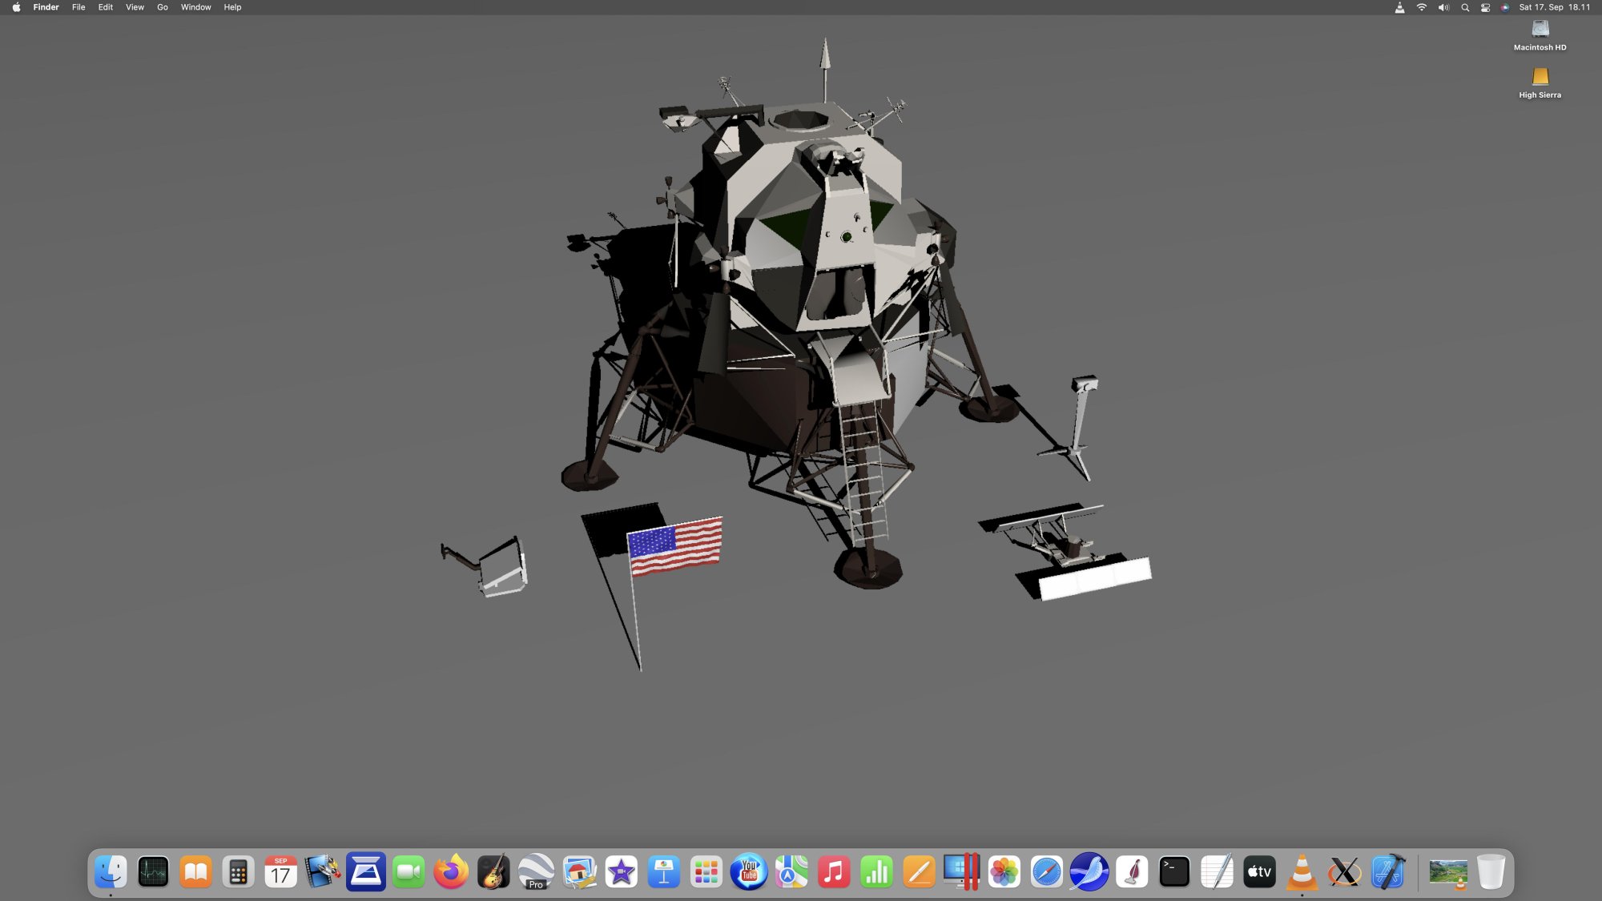The height and width of the screenshot is (901, 1602).
Task: Open GarageBand guitar icon in dock
Action: pos(493,872)
